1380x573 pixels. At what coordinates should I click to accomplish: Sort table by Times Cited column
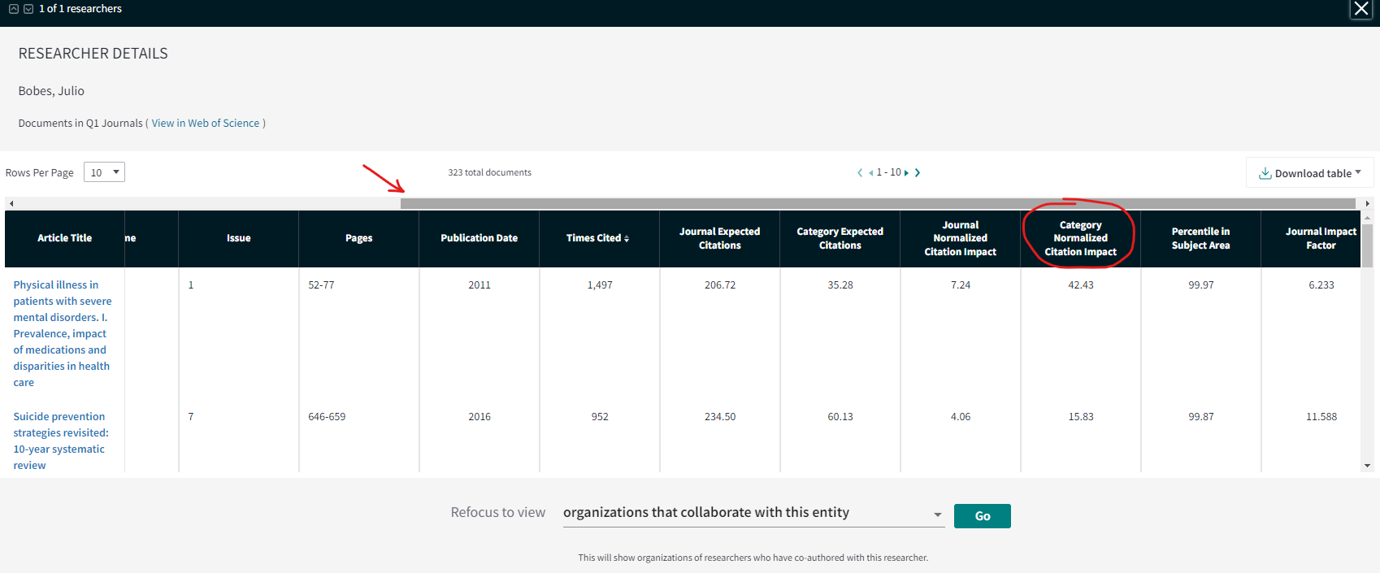tap(598, 238)
